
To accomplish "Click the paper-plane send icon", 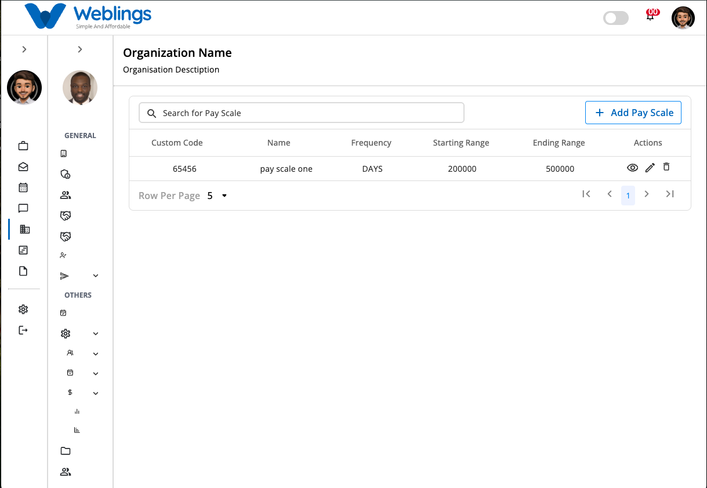I will tap(64, 276).
